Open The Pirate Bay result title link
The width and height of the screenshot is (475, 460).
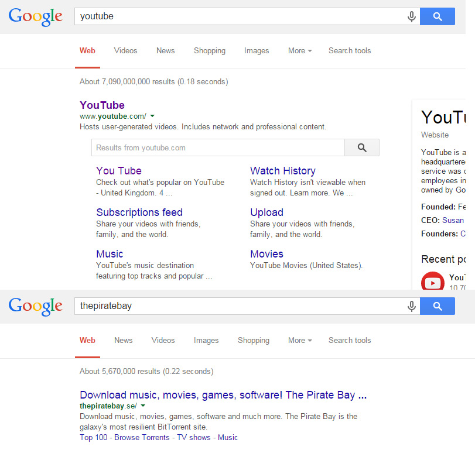point(223,395)
